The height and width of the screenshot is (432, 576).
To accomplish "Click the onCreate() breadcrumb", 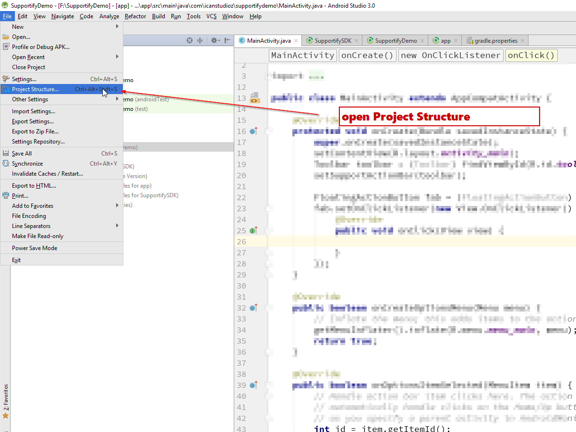I will point(367,55).
